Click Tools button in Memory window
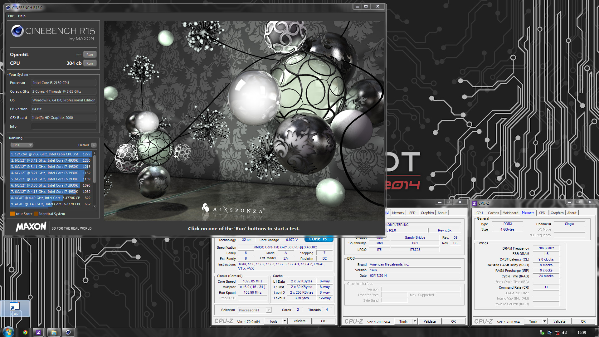The height and width of the screenshot is (337, 599). (x=533, y=321)
